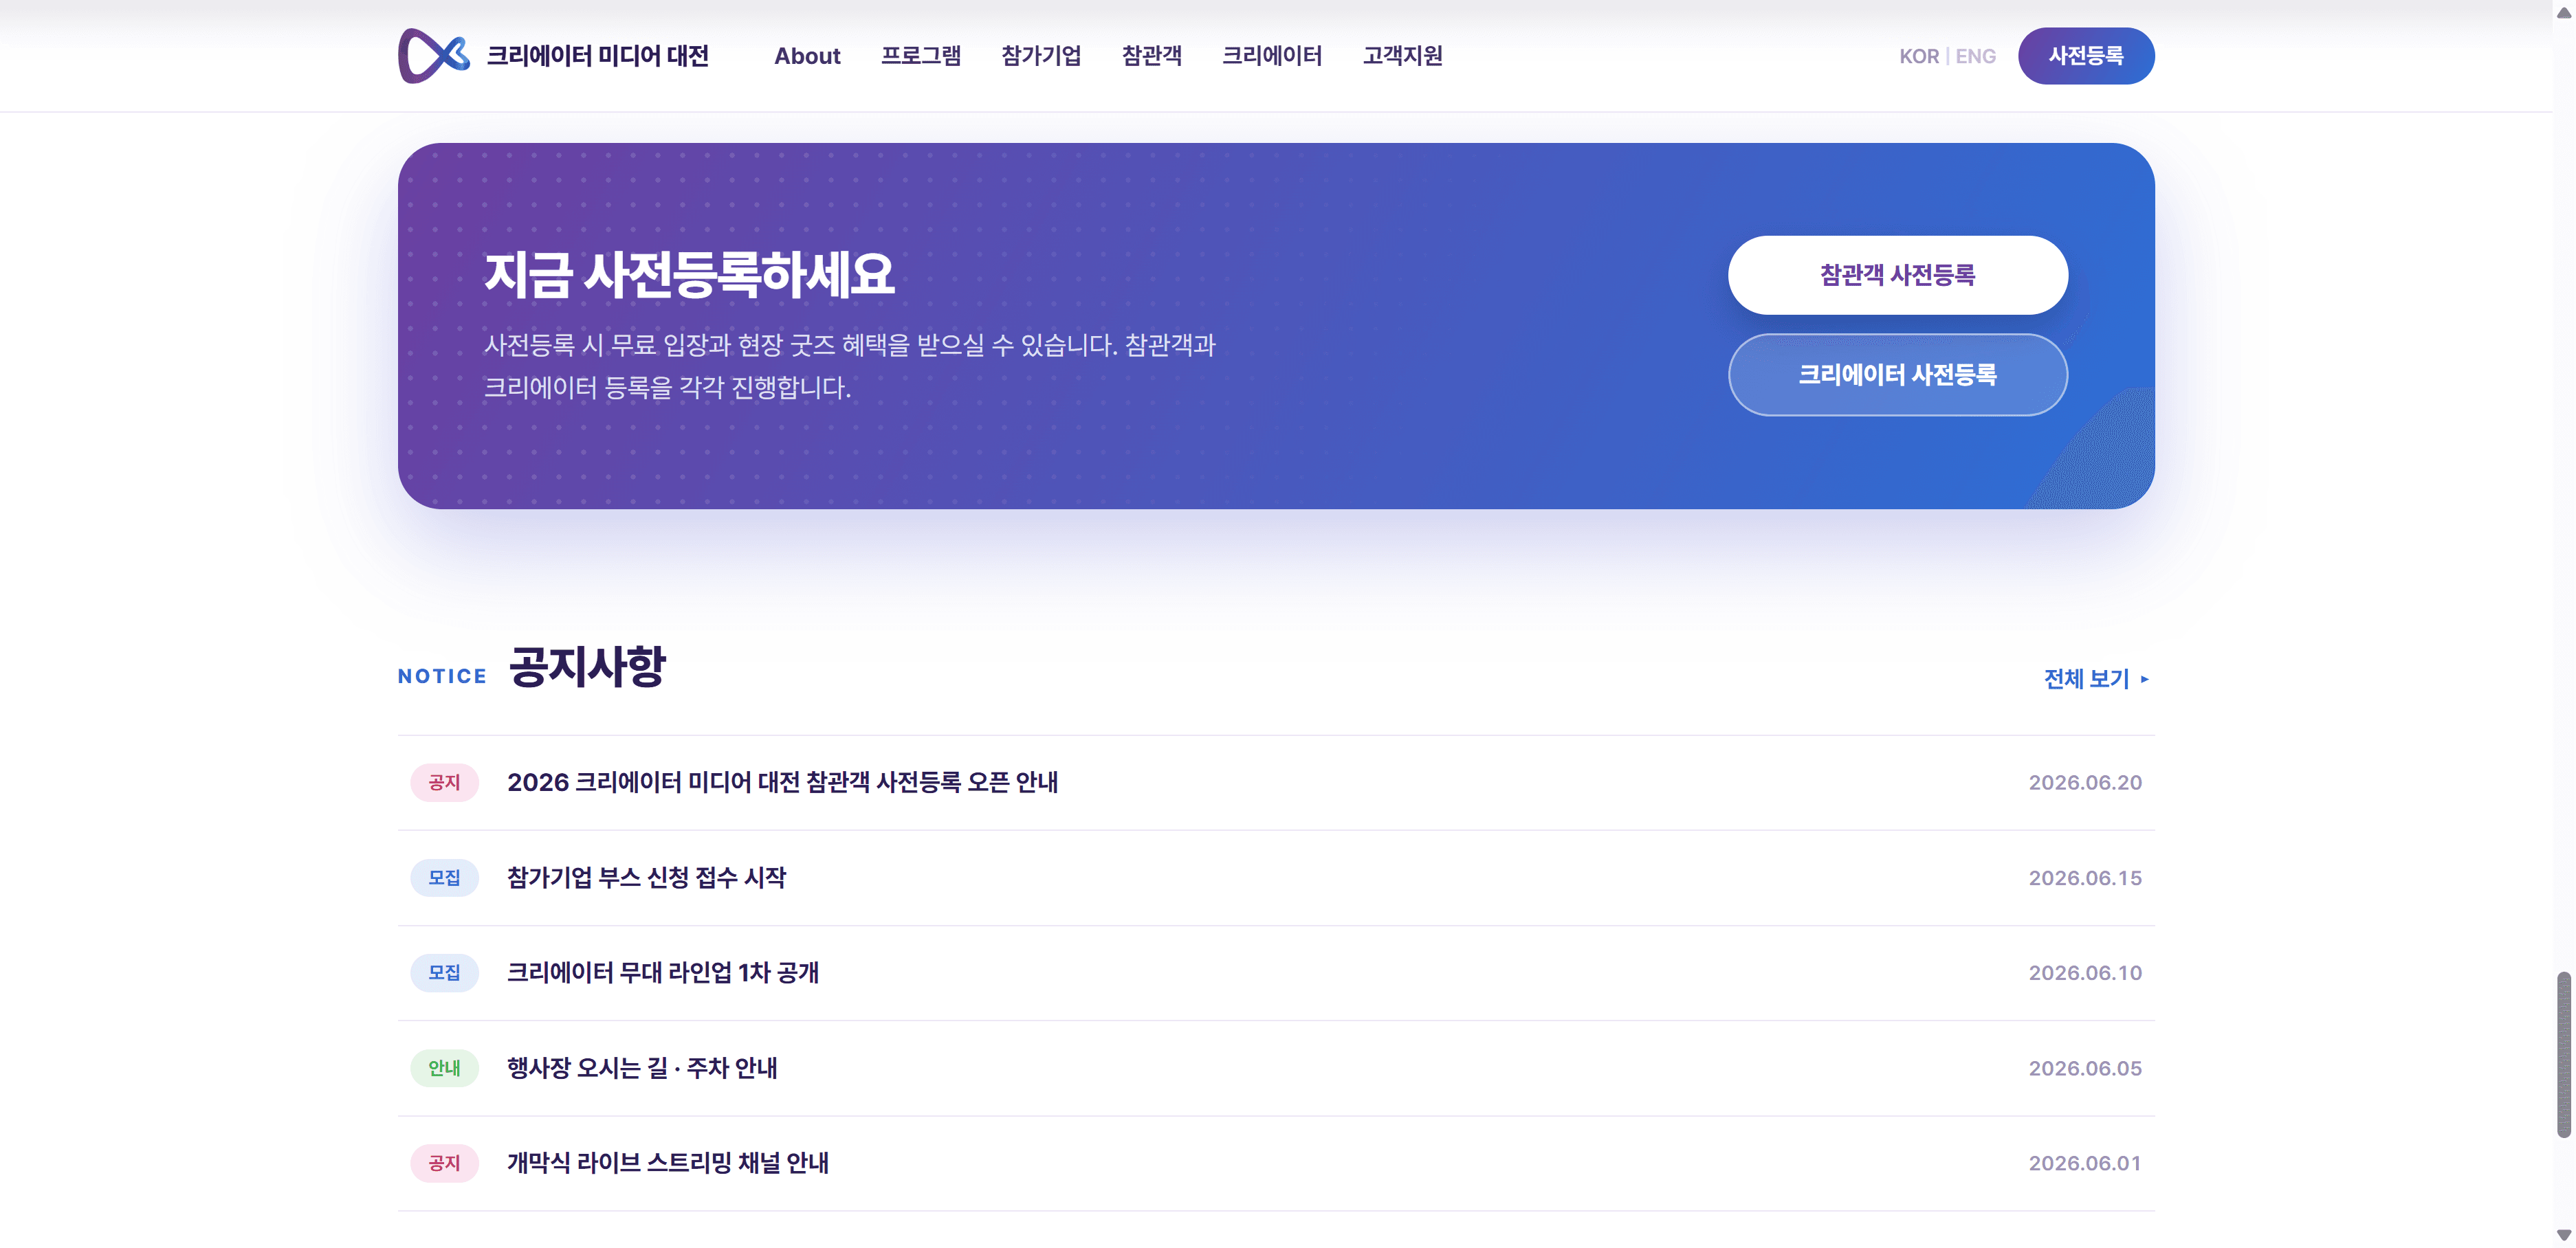This screenshot has height=1248, width=2576.
Task: Open notice 2026 크리에이터 미디어 대전 참관객 사전등록 오픈 안내
Action: [1276, 782]
